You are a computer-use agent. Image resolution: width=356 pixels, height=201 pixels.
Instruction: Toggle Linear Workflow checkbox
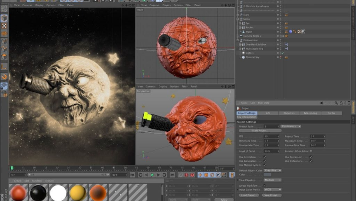click(x=265, y=185)
